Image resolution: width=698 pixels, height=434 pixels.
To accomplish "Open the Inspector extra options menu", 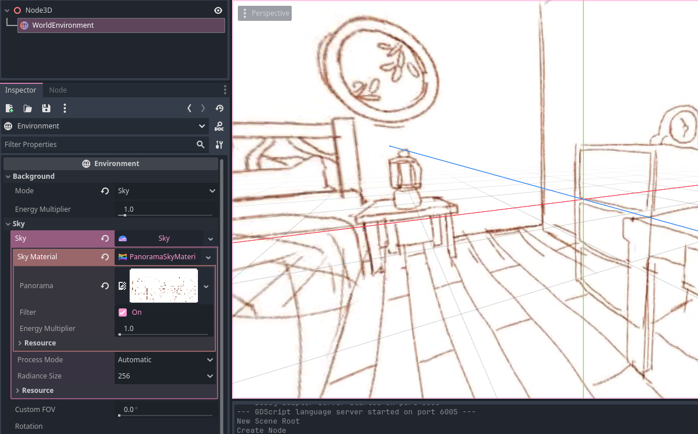I will 65,108.
